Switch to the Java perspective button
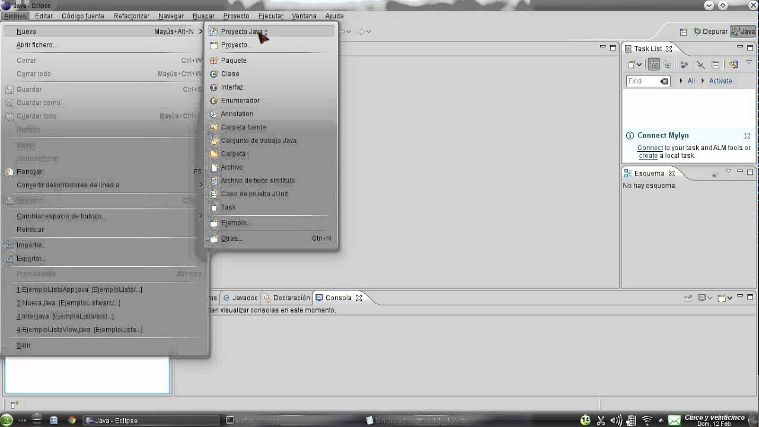759x427 pixels. click(744, 31)
